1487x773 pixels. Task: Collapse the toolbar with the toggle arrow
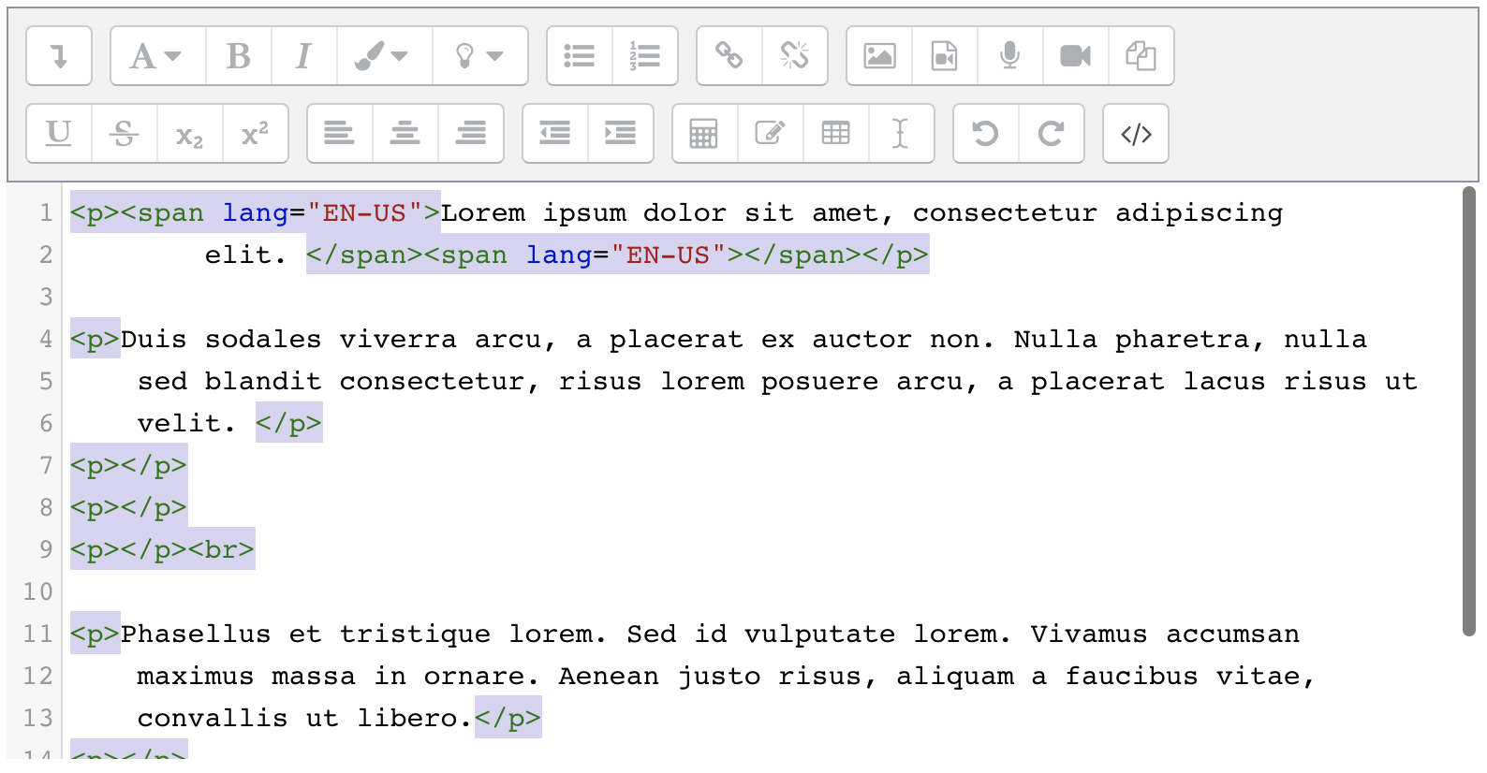click(x=59, y=56)
